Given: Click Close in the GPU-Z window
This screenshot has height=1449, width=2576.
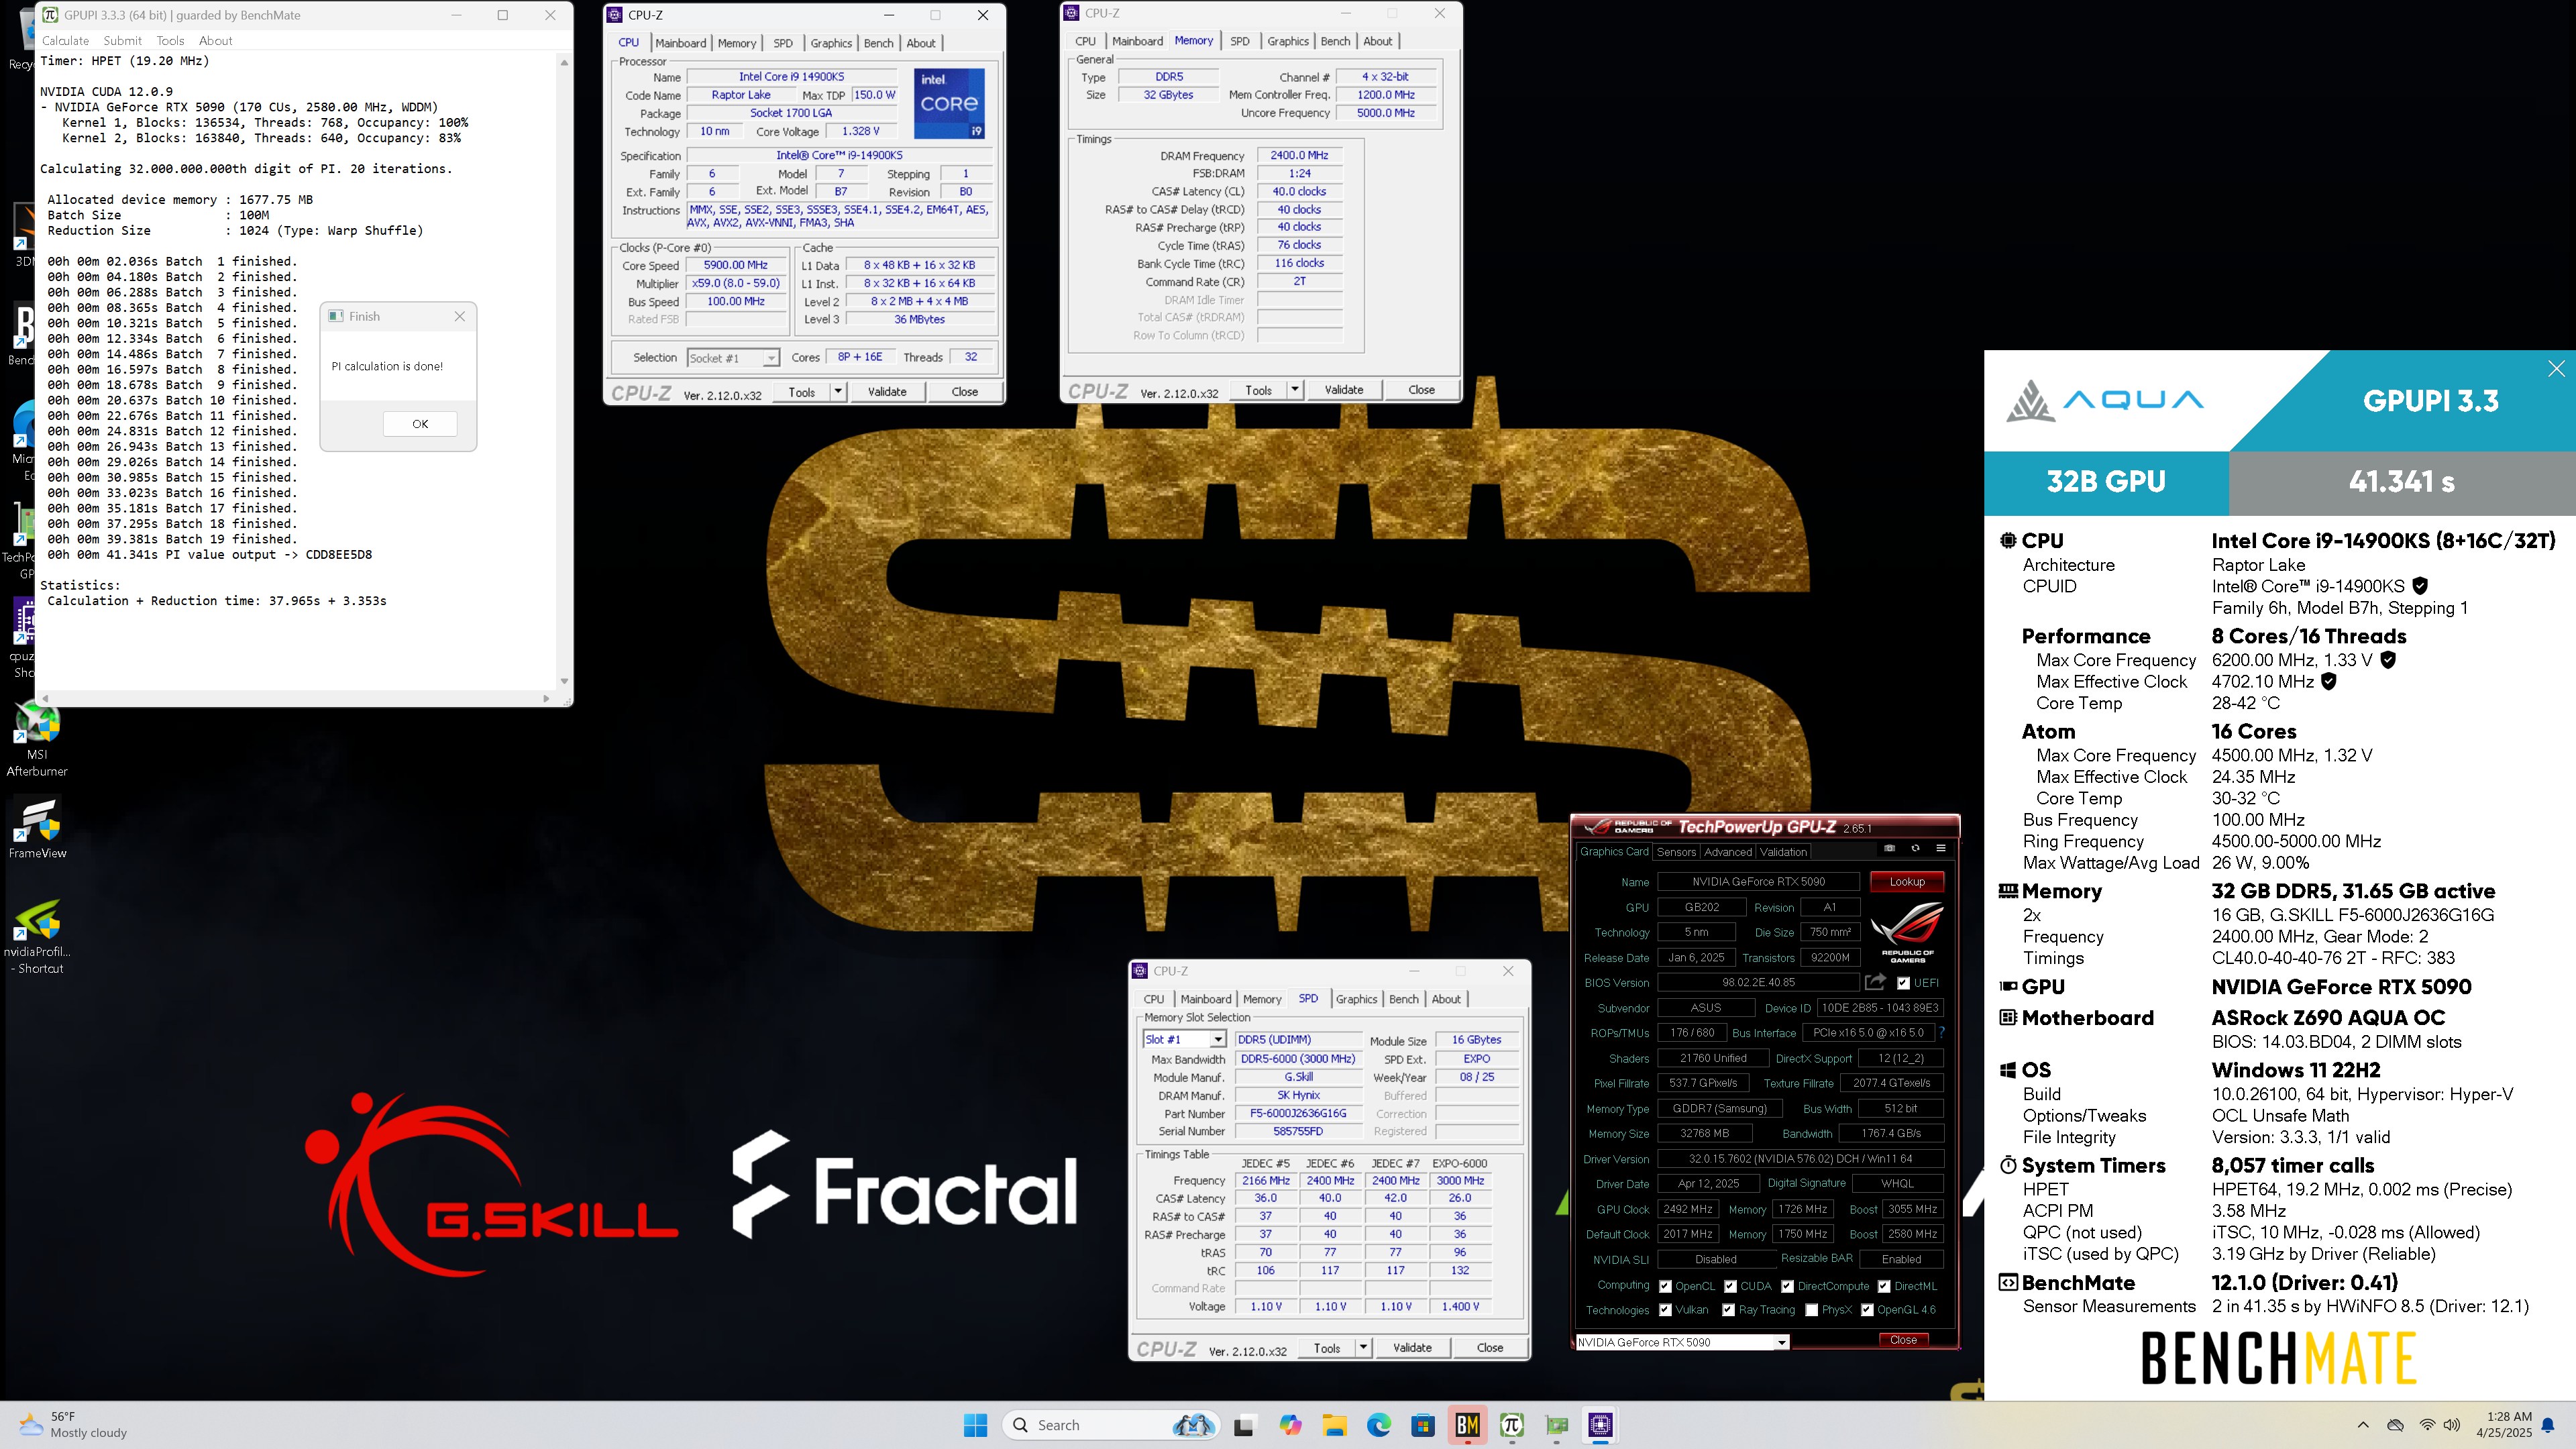Looking at the screenshot, I should [x=1903, y=1340].
